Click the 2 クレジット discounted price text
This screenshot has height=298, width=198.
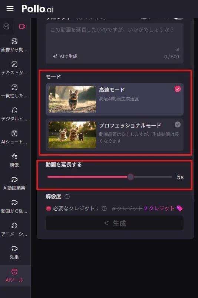coord(159,208)
